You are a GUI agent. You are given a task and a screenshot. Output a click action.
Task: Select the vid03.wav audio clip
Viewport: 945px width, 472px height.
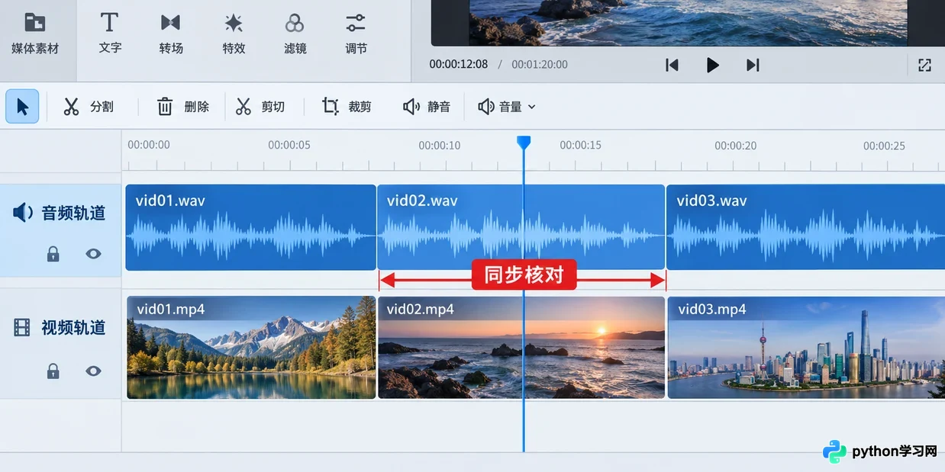(806, 227)
